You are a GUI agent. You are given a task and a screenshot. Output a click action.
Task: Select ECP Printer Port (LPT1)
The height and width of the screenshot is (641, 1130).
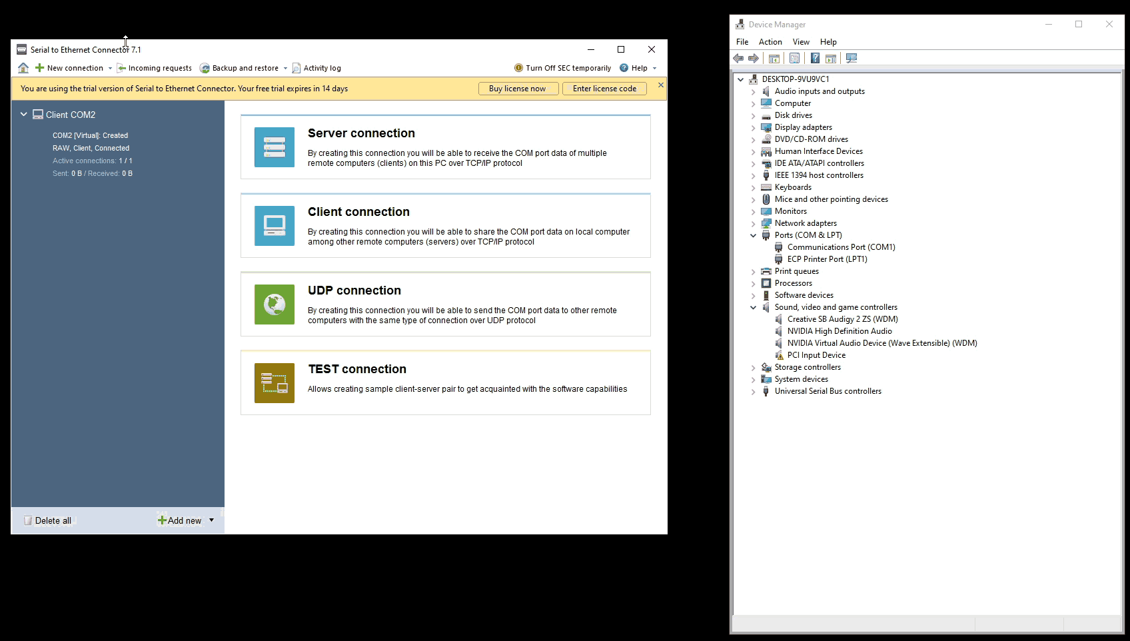[x=827, y=259]
